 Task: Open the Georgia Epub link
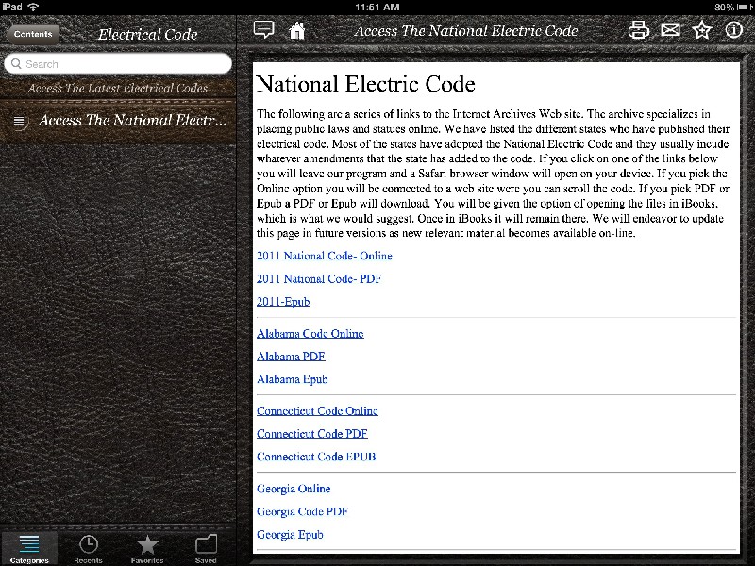pyautogui.click(x=290, y=535)
